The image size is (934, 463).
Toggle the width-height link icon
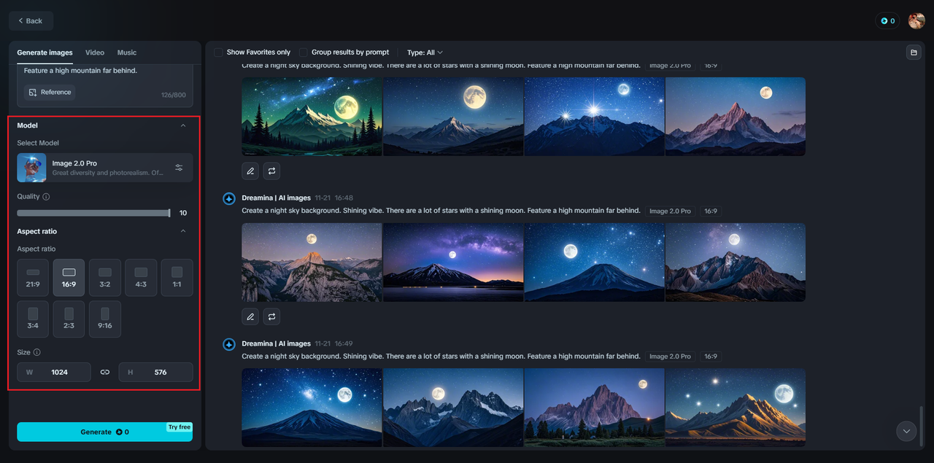pos(105,372)
